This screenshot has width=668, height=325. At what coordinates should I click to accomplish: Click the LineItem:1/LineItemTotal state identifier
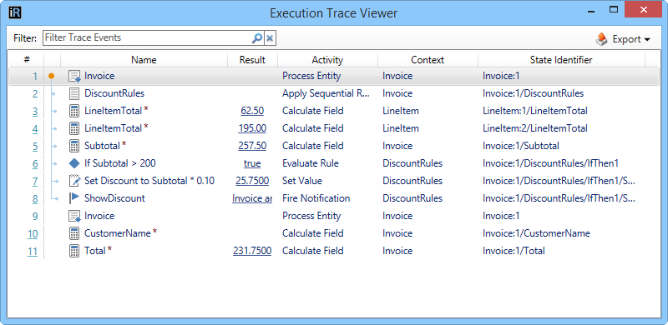click(535, 111)
